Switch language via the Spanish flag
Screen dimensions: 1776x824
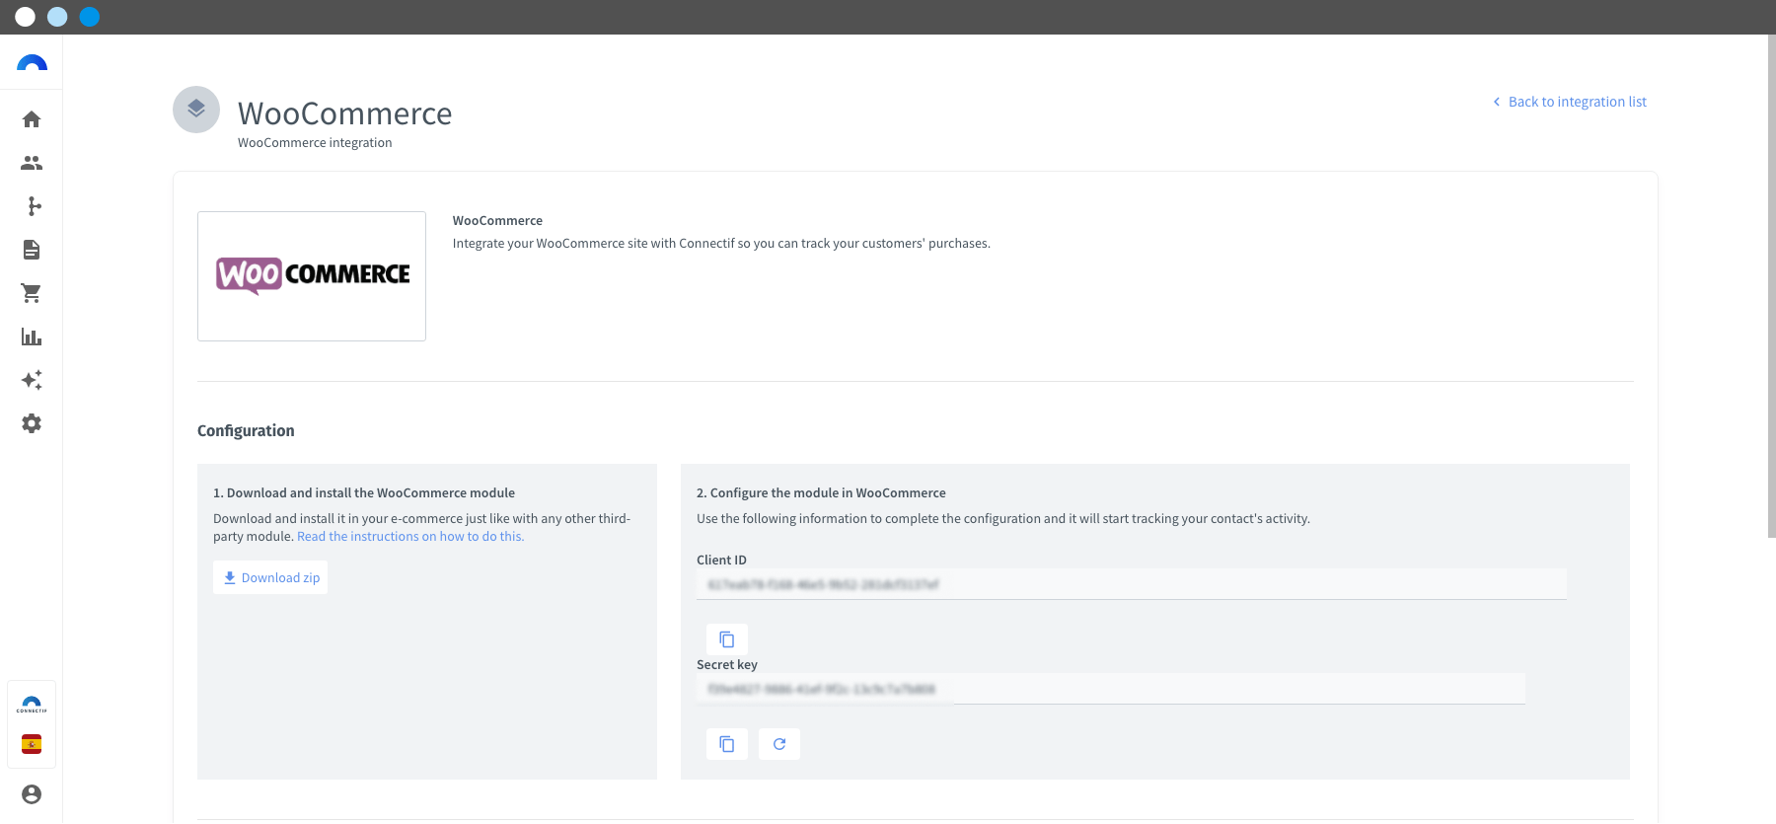tap(32, 744)
